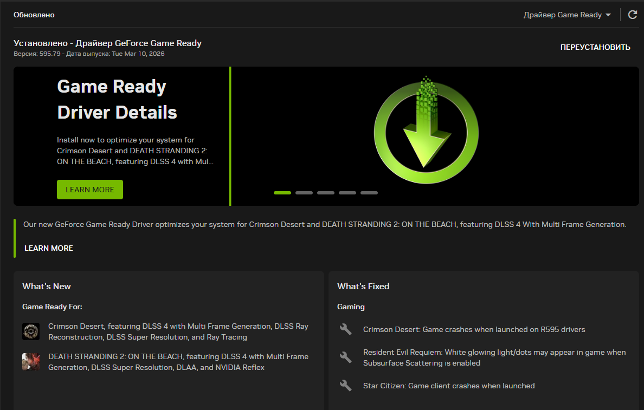Switch to the second carousel slide indicator
The height and width of the screenshot is (410, 644).
[x=304, y=192]
